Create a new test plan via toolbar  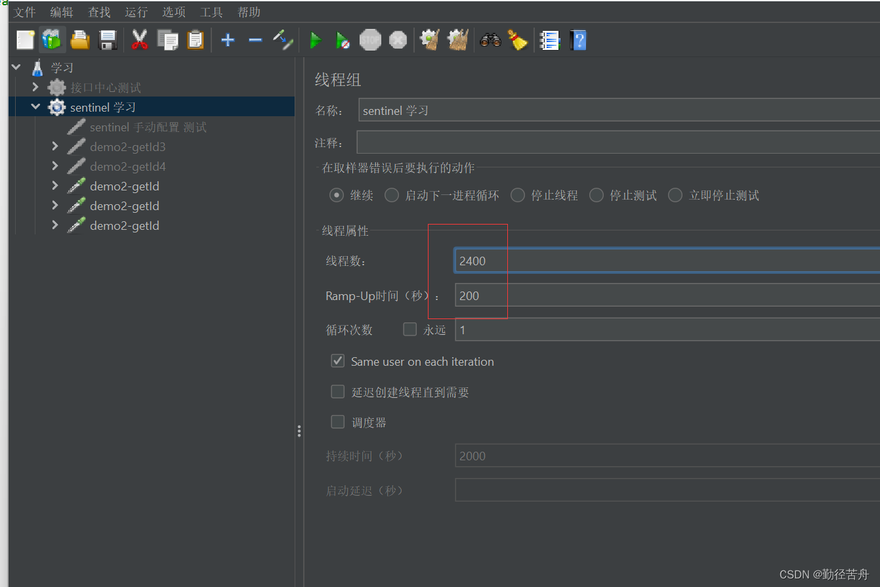click(x=25, y=40)
